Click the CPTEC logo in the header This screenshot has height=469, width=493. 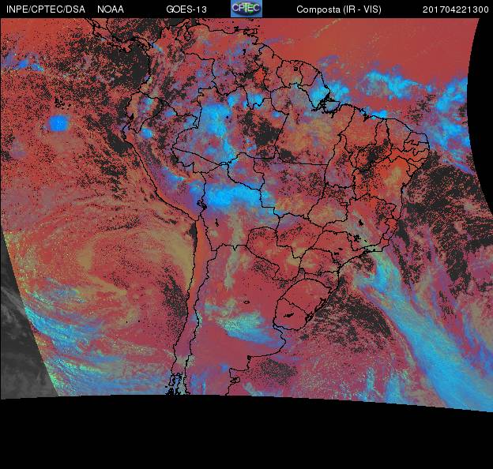coord(246,9)
